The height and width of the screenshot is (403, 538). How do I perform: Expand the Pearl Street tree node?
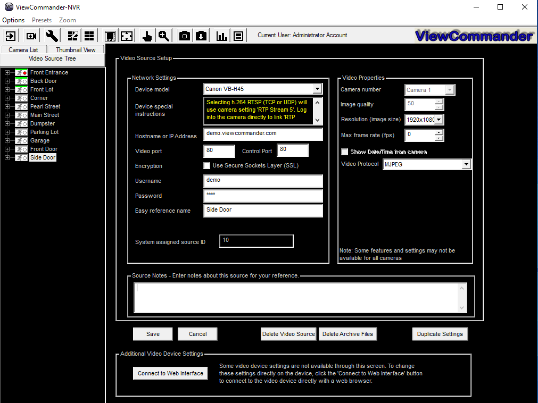pos(7,106)
